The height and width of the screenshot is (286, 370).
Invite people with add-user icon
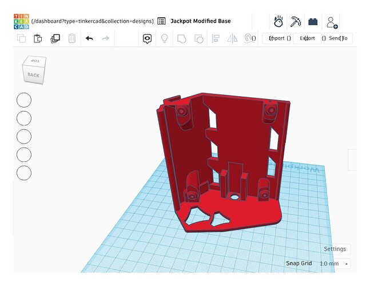click(332, 22)
